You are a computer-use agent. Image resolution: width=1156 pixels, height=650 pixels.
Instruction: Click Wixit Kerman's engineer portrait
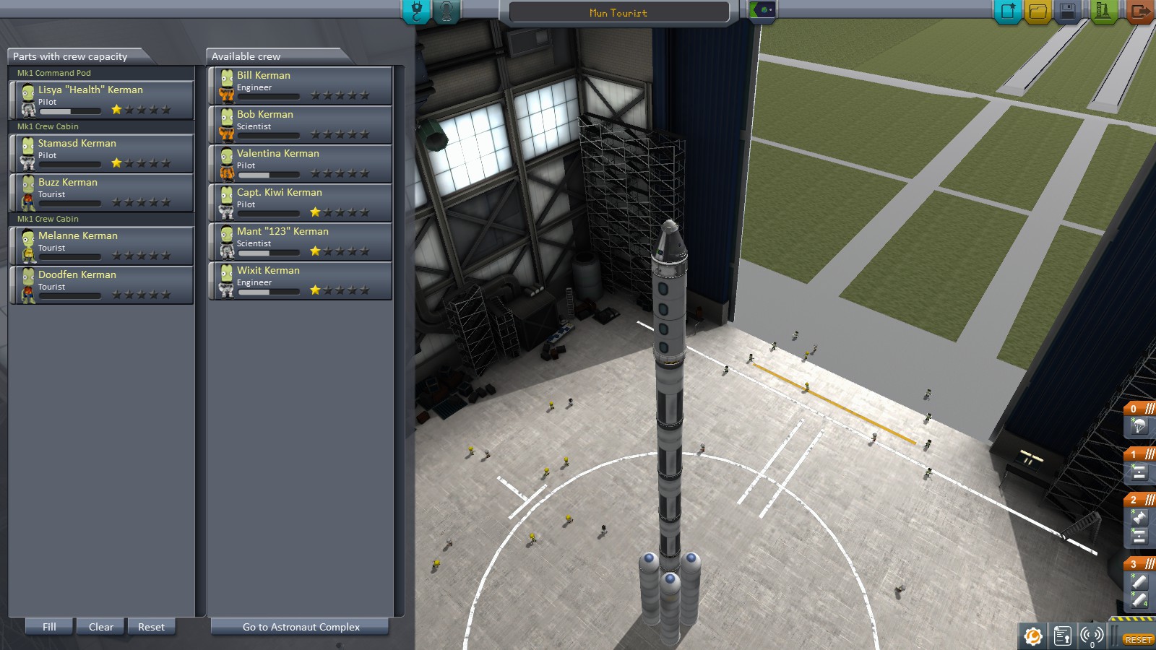click(226, 281)
